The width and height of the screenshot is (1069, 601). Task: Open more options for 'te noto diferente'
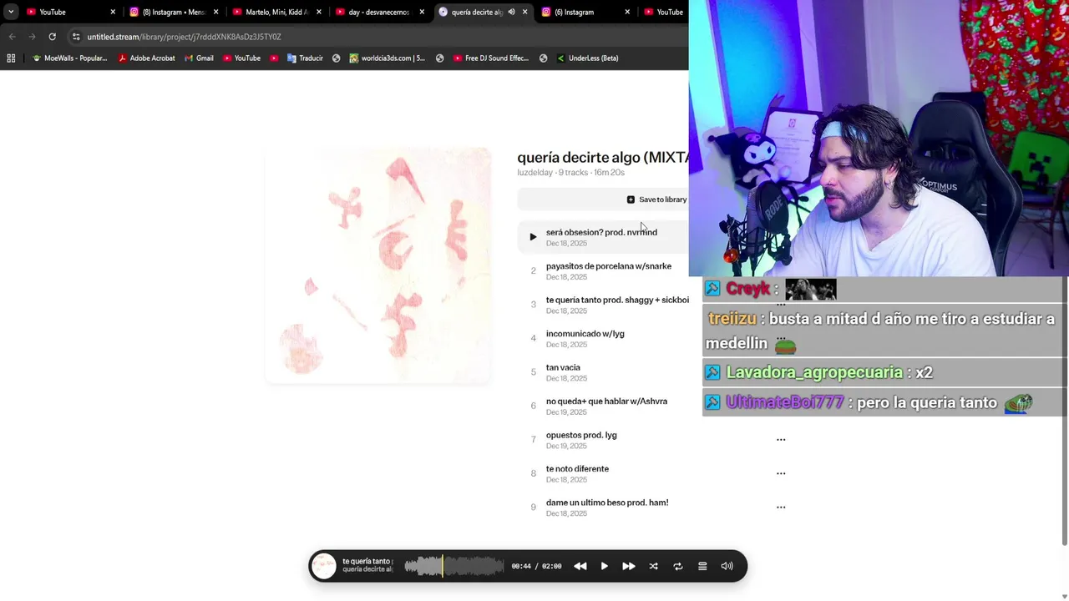tap(781, 473)
